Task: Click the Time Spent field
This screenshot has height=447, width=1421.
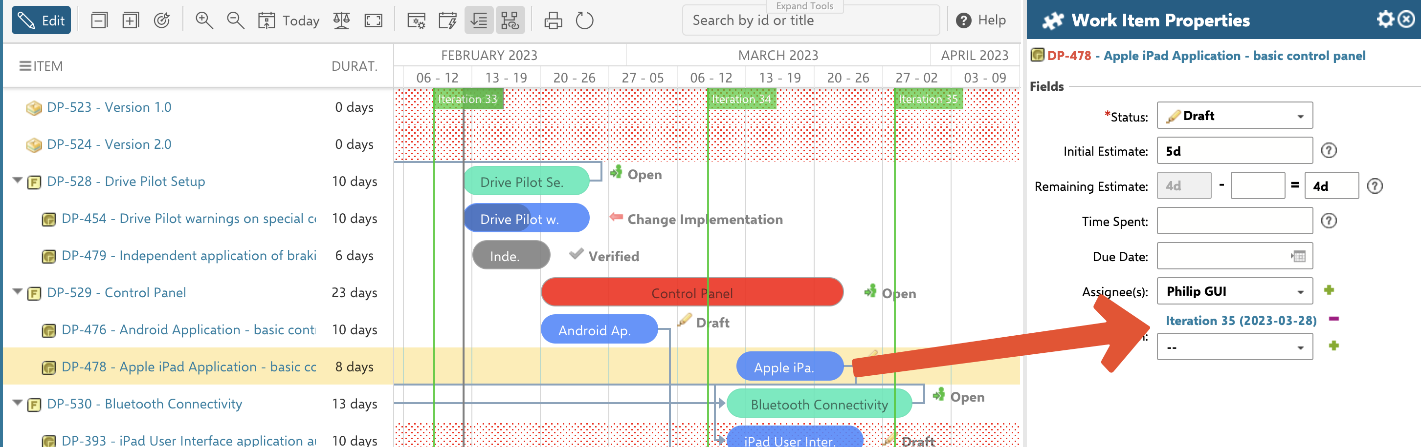Action: [1235, 221]
